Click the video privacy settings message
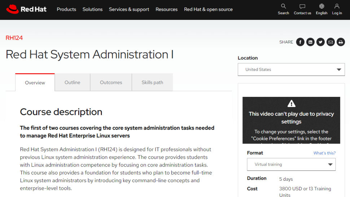Viewport: 350px width, 197px height. click(291, 120)
